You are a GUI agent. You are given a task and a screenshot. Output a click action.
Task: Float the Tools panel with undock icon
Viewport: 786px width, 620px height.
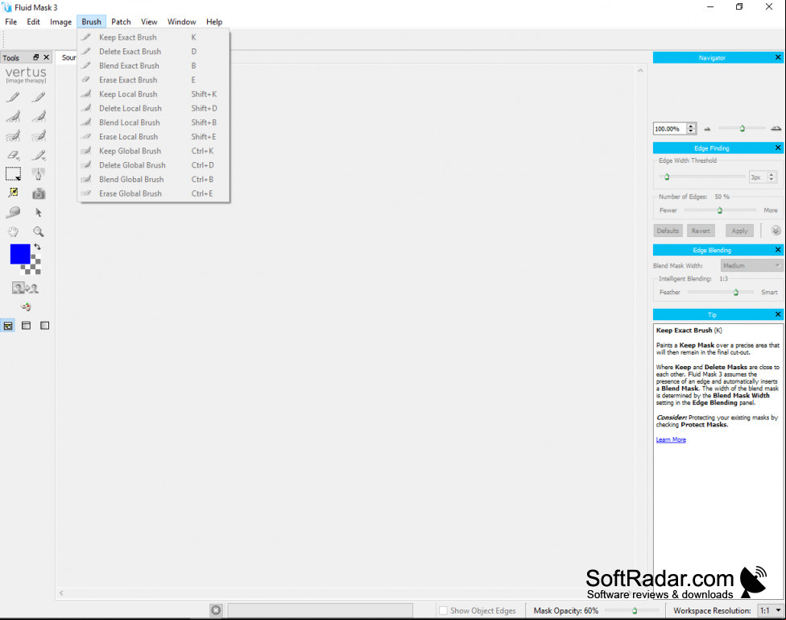(36, 57)
